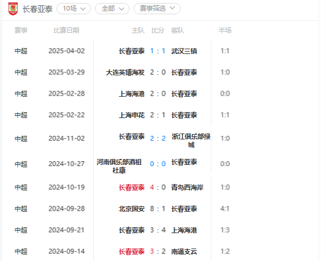Open the 上海申花 home team link
The height and width of the screenshot is (261, 326).
coord(132,115)
